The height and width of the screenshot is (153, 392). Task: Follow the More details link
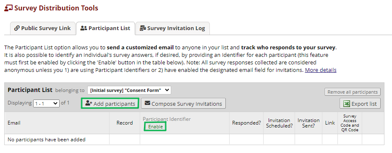(321, 70)
